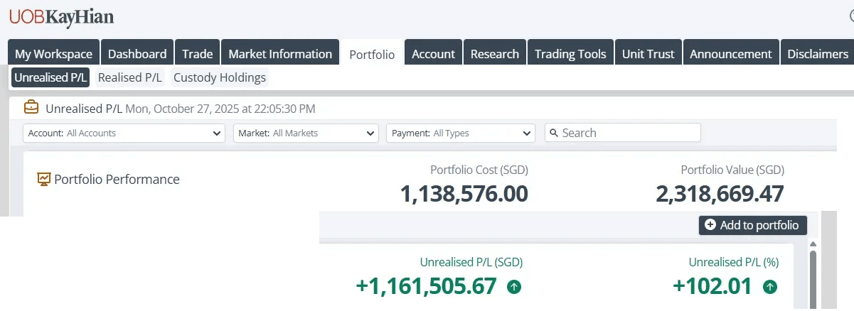Click the briefcase icon beside Unrealised P/L
The width and height of the screenshot is (854, 311).
(x=31, y=108)
